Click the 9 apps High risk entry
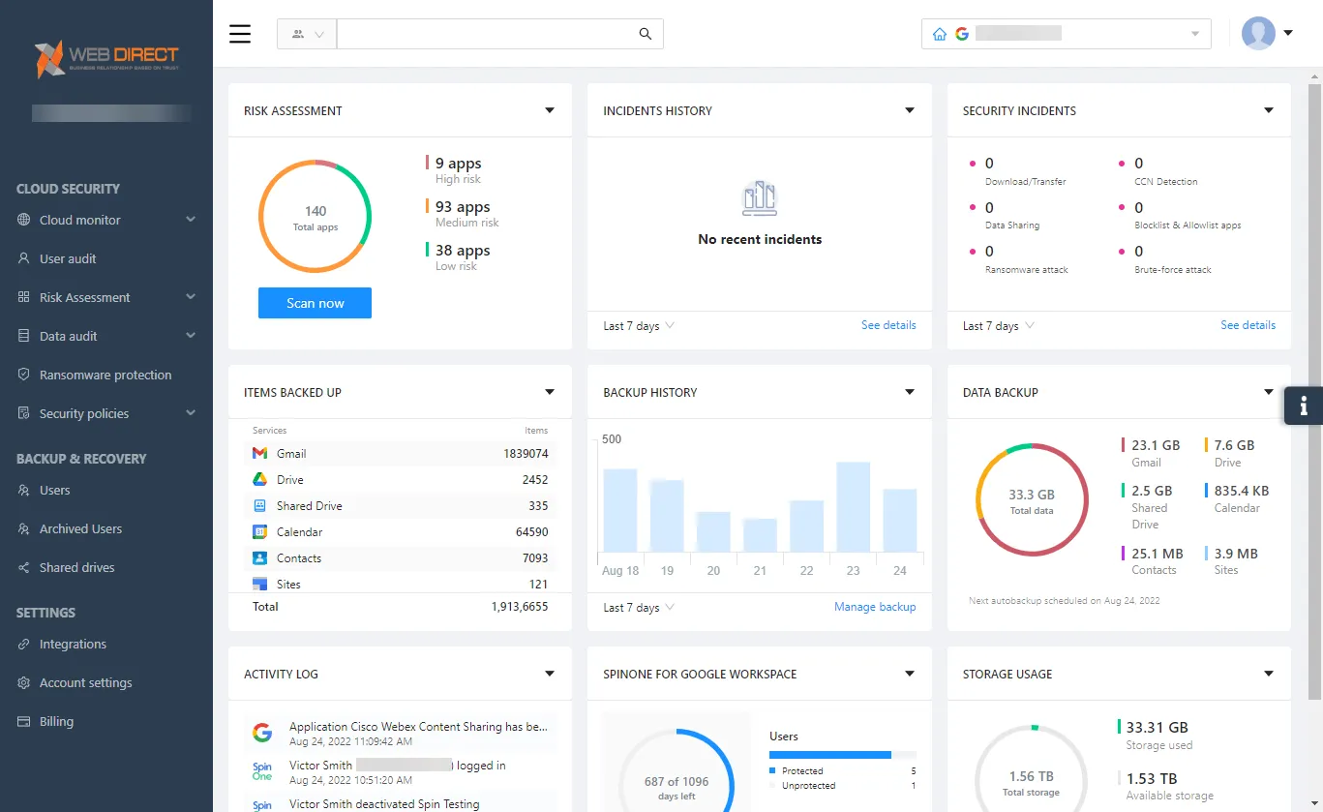This screenshot has width=1323, height=812. tap(454, 170)
